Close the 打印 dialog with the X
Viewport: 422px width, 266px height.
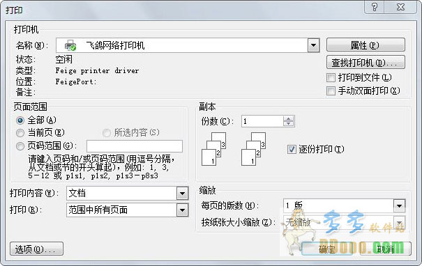[400, 7]
